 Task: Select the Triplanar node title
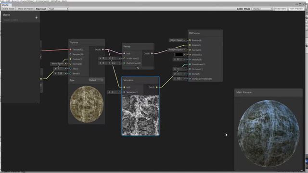pyautogui.click(x=74, y=42)
